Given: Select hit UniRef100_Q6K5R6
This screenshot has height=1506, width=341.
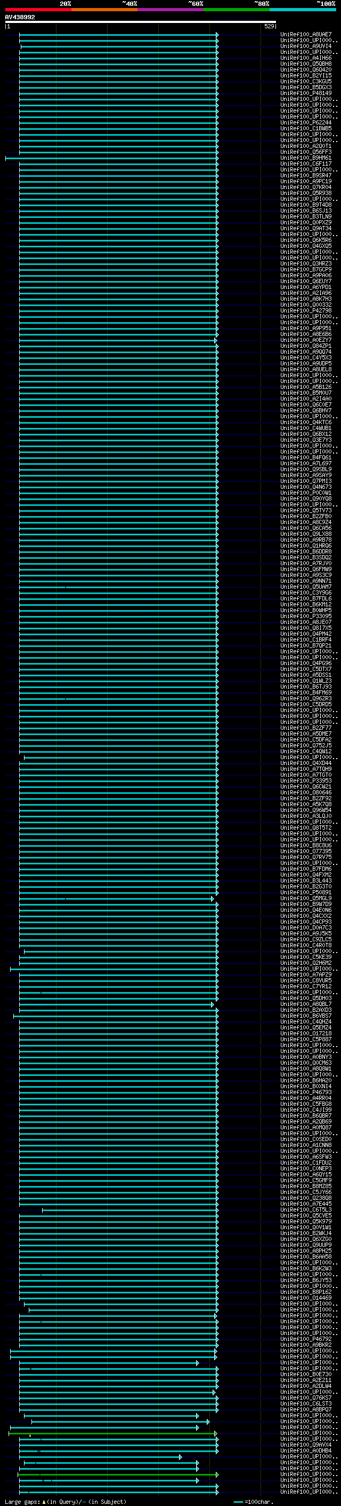Looking at the screenshot, I should pyautogui.click(x=306, y=240).
